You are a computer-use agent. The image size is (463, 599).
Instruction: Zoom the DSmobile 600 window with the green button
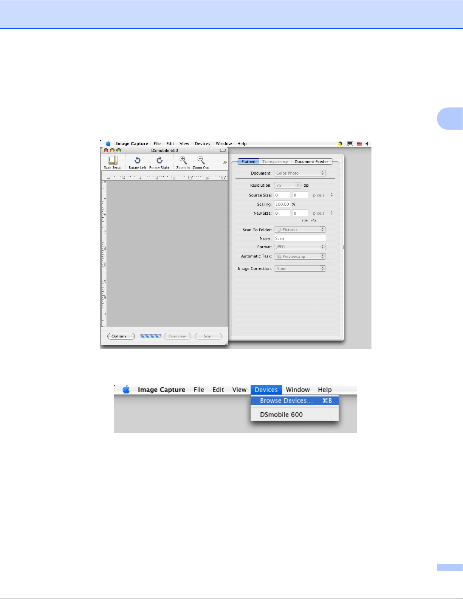click(x=118, y=150)
